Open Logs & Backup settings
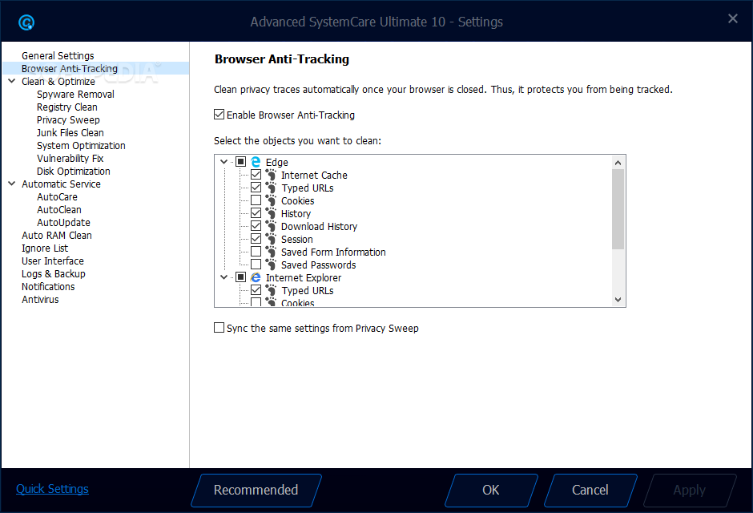The width and height of the screenshot is (753, 513). 54,274
